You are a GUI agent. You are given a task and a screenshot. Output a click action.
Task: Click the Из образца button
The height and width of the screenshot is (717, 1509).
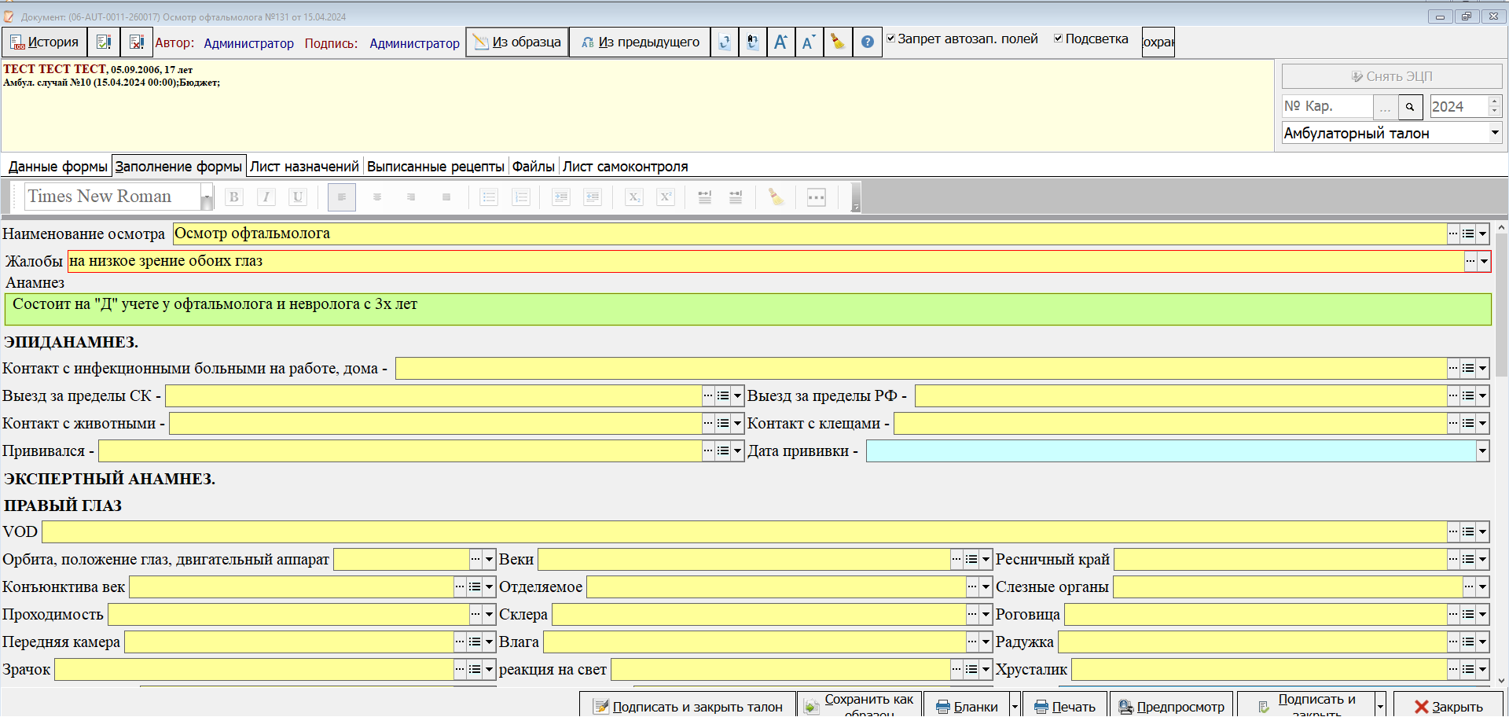pyautogui.click(x=518, y=42)
